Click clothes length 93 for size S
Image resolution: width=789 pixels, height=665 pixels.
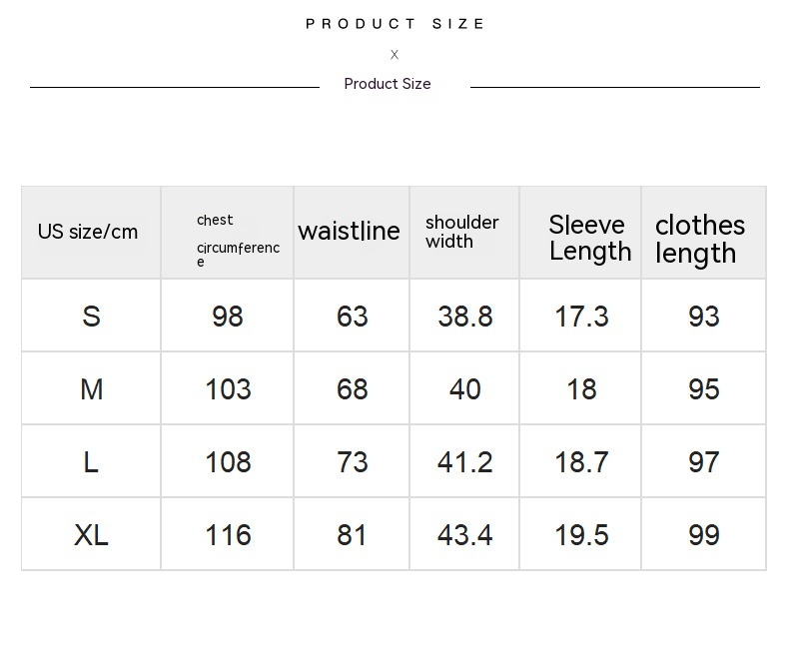coord(704,317)
